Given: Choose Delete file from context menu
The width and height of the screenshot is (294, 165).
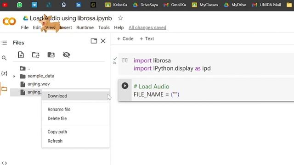Looking at the screenshot, I should pos(75,118).
